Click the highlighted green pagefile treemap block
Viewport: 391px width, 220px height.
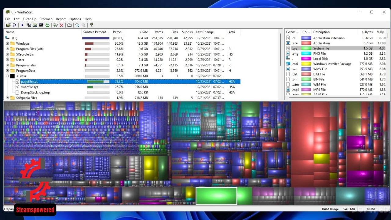click(x=216, y=196)
